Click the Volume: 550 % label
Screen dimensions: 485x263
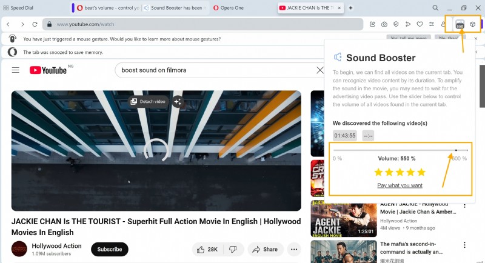(x=396, y=159)
